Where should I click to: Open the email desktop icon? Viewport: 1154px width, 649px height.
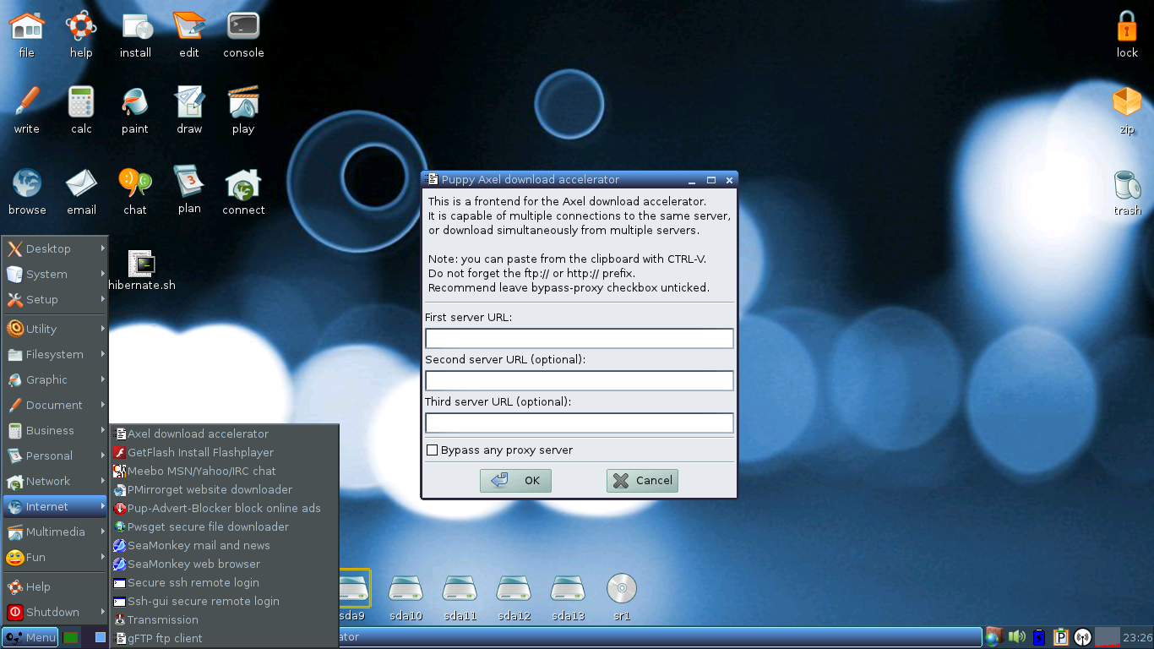click(x=81, y=183)
